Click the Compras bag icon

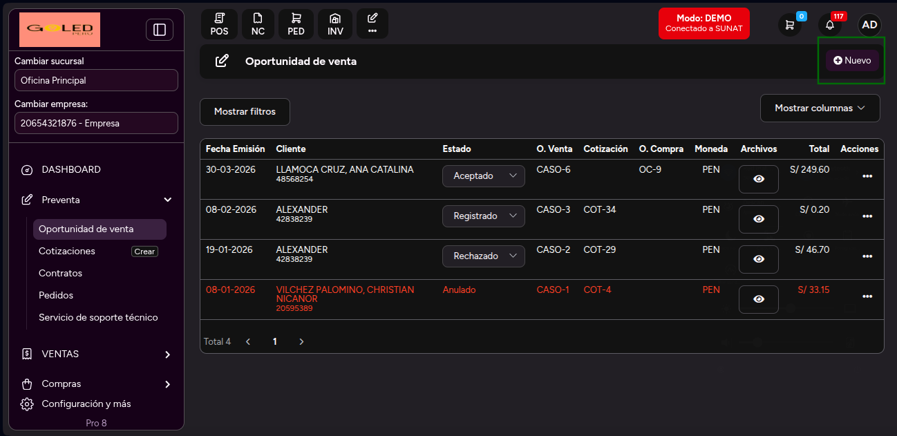point(27,384)
